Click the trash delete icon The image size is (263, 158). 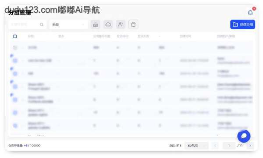tap(133, 25)
